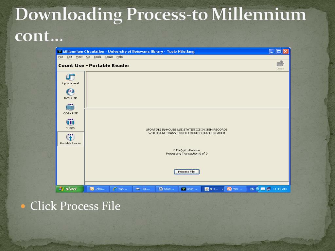Open the Tools menu
The width and height of the screenshot is (335, 251).
click(x=97, y=57)
